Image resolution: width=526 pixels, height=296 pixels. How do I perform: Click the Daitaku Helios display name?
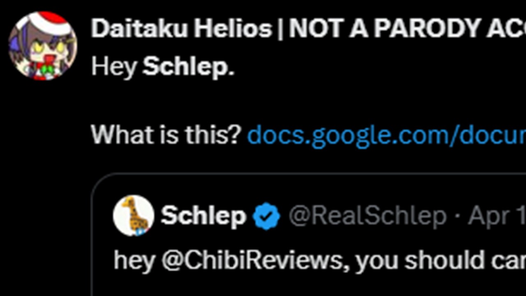tap(181, 29)
